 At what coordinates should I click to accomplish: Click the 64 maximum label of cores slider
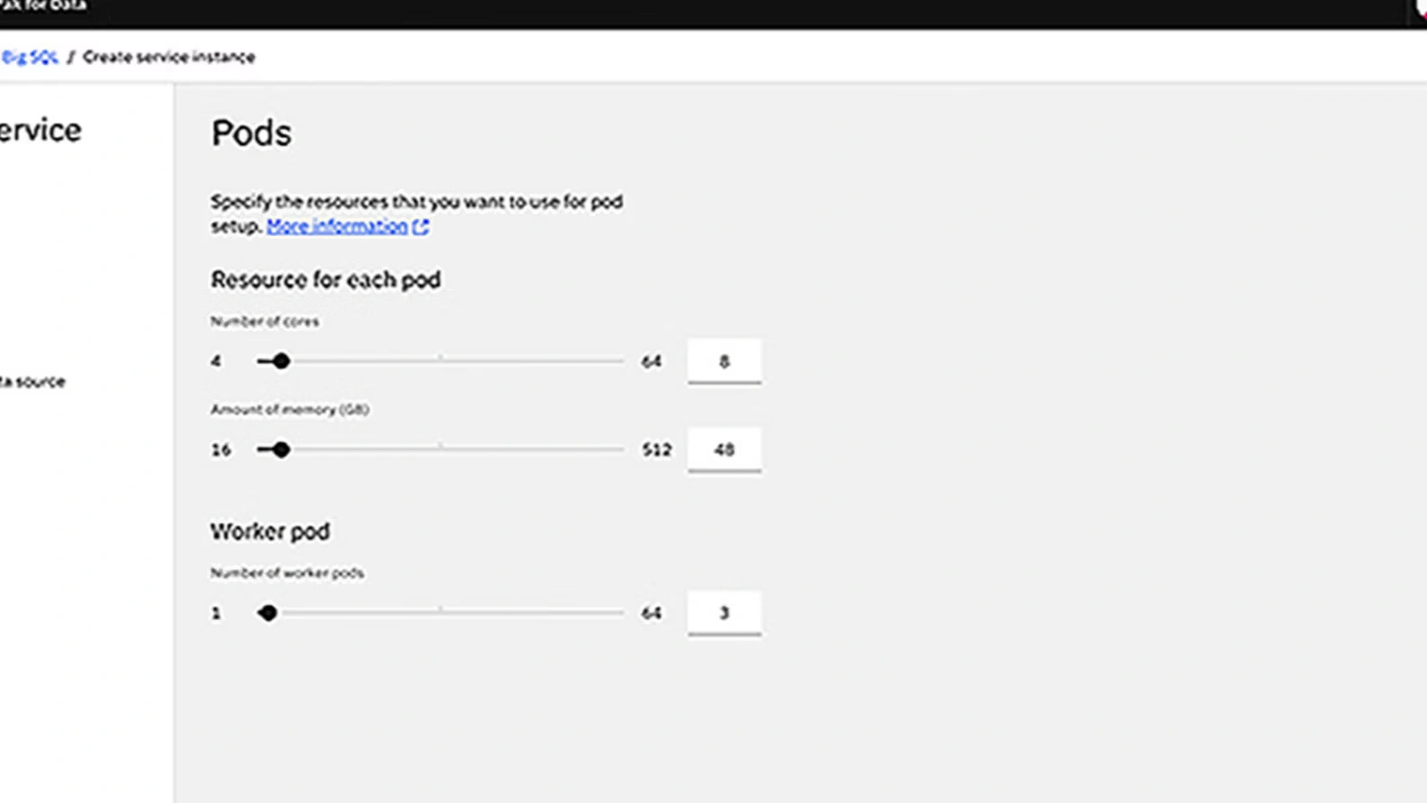coord(650,361)
